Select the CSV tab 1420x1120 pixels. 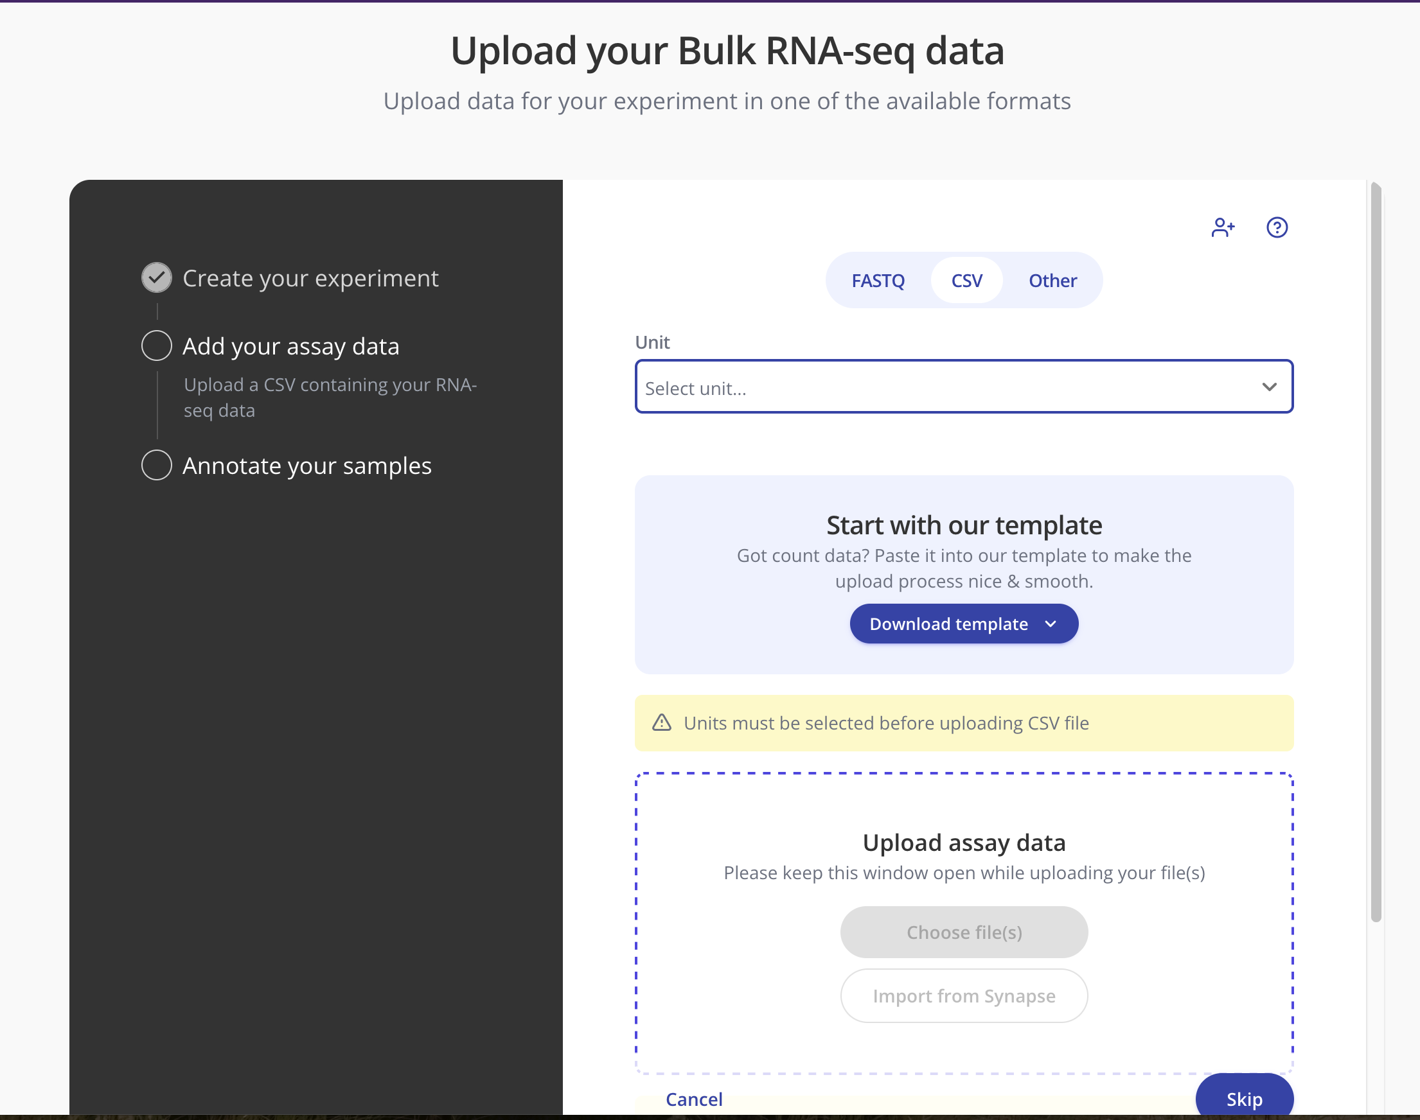pyautogui.click(x=966, y=280)
